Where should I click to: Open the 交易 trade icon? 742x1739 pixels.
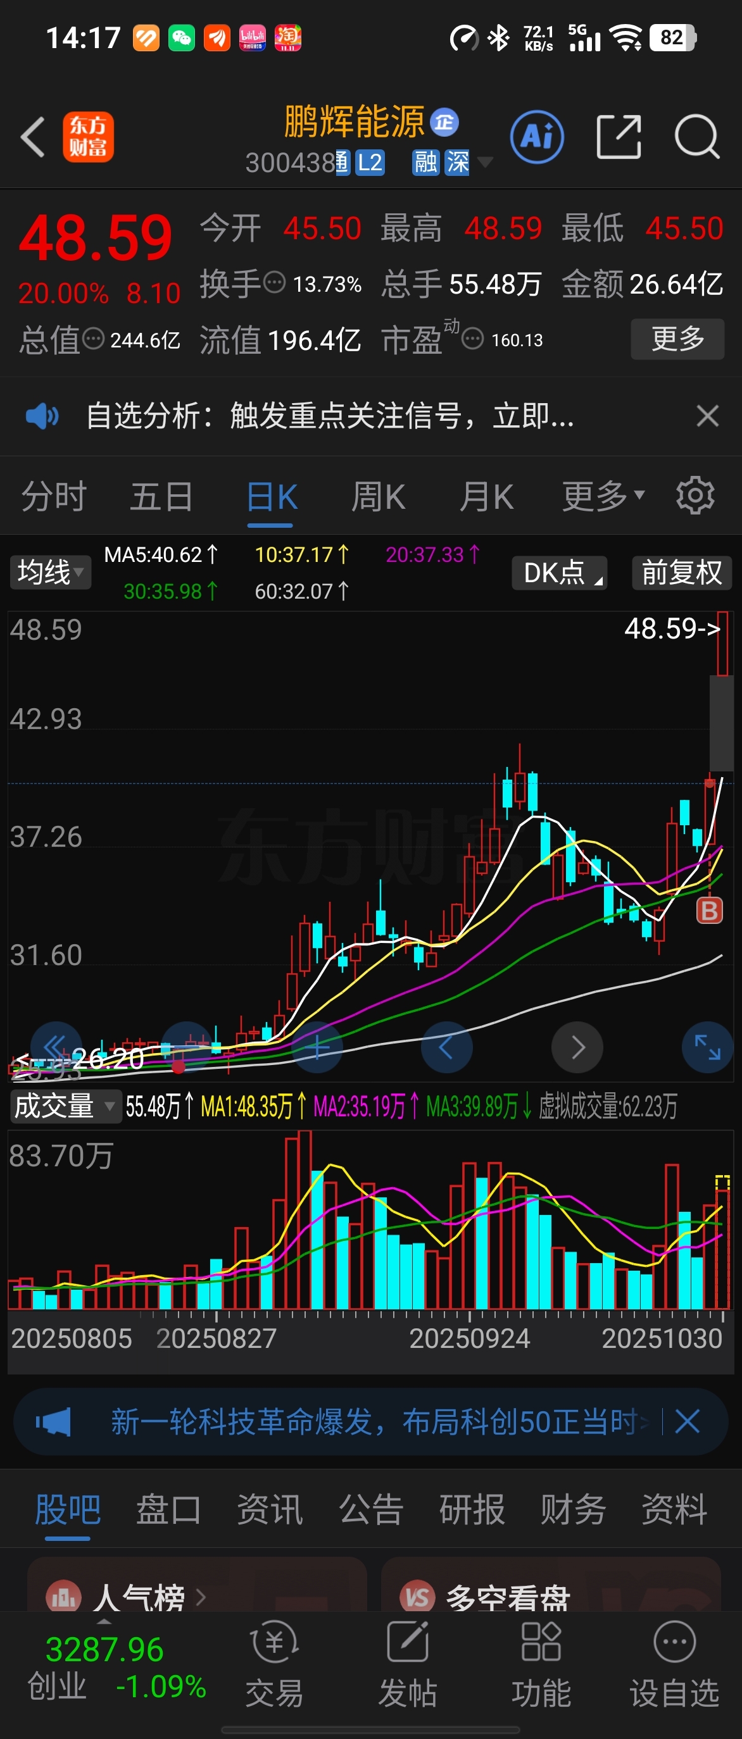(x=274, y=1641)
